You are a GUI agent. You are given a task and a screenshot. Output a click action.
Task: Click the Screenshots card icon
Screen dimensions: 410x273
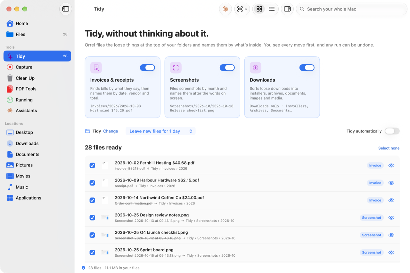[x=176, y=68]
